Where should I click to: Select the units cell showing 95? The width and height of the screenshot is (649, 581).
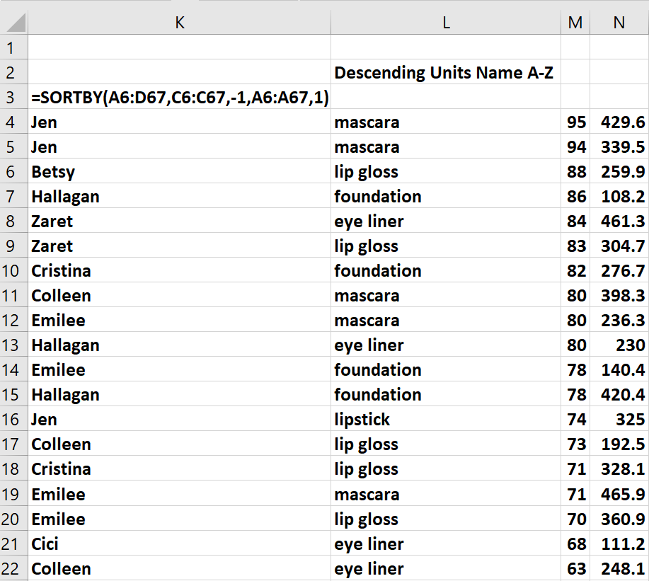[576, 122]
